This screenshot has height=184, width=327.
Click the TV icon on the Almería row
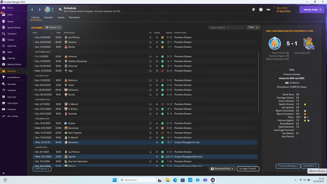(x=150, y=42)
